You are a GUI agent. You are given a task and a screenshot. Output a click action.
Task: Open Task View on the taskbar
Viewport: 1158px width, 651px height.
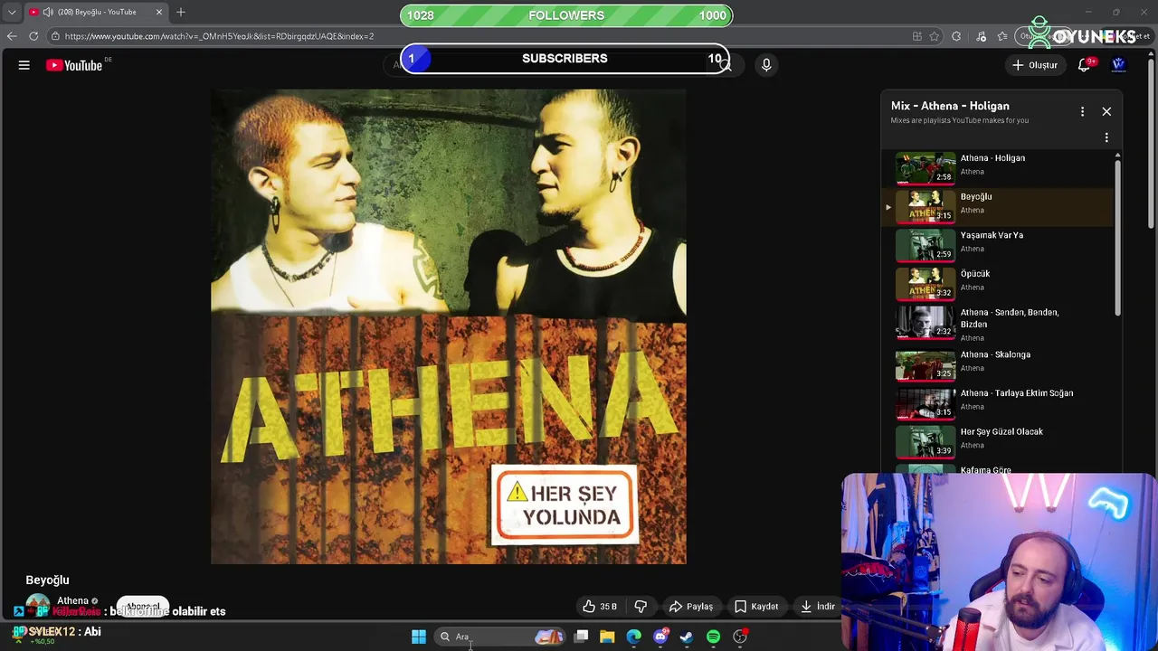[582, 637]
